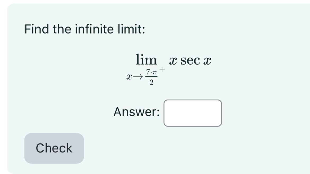Click the x before the arrow
The image size is (310, 174).
(129, 76)
